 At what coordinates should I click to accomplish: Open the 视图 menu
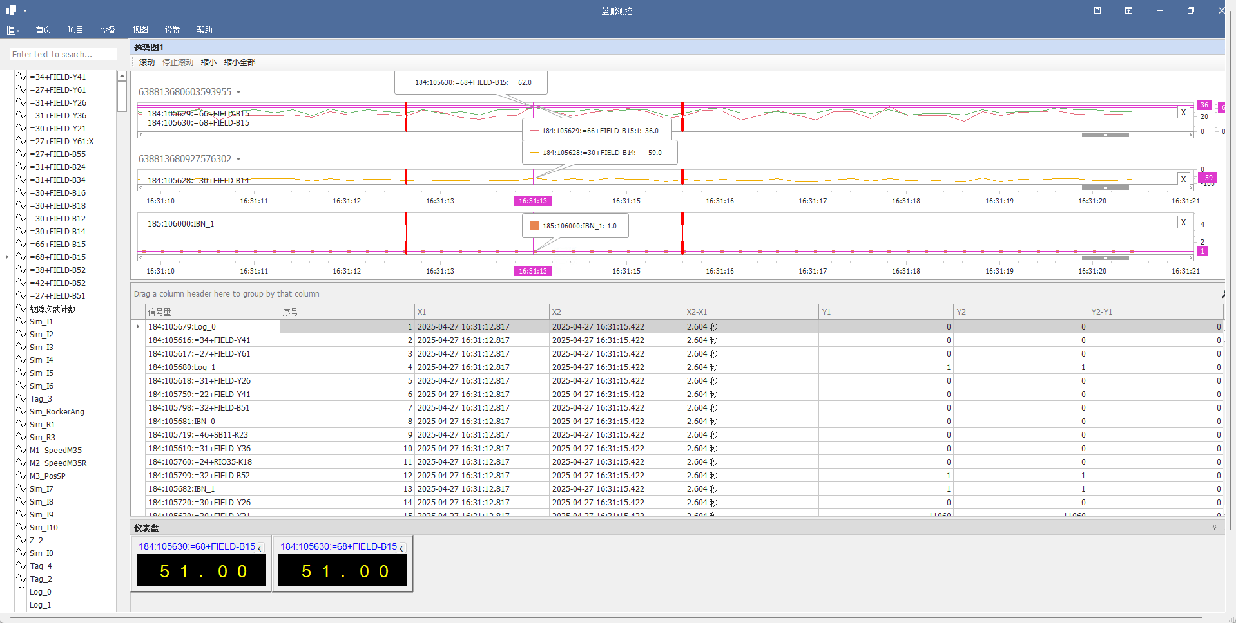140,30
